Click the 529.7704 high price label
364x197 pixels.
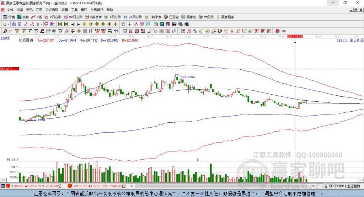pos(188,77)
